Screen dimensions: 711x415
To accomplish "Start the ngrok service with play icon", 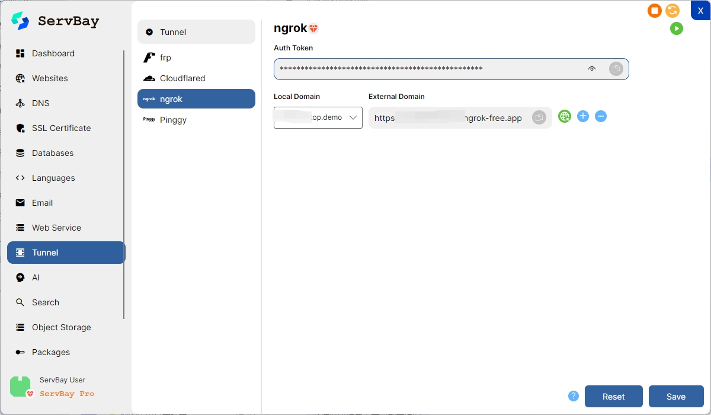I will (x=677, y=28).
